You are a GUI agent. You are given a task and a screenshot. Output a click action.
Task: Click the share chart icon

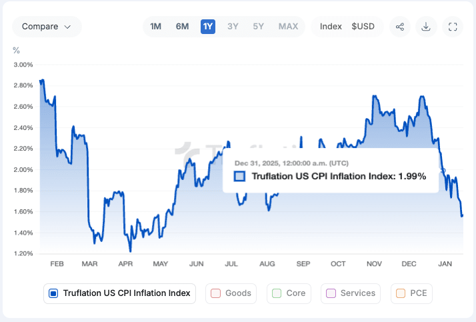coord(400,27)
